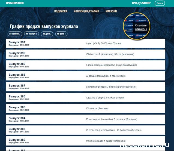Select the Выпуск 391 row title
The height and width of the screenshot is (151, 174).
point(17,42)
